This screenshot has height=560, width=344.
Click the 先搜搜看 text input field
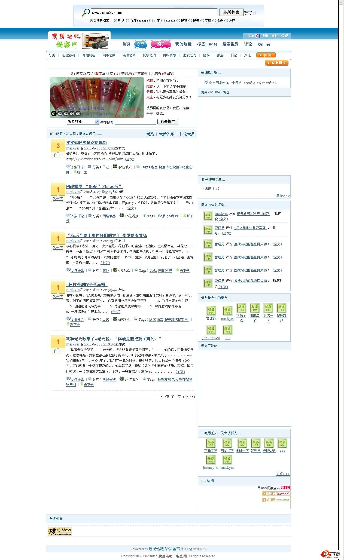135,122
